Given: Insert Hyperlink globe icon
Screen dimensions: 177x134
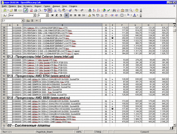Looking at the screenshot, I should click(x=90, y=10).
